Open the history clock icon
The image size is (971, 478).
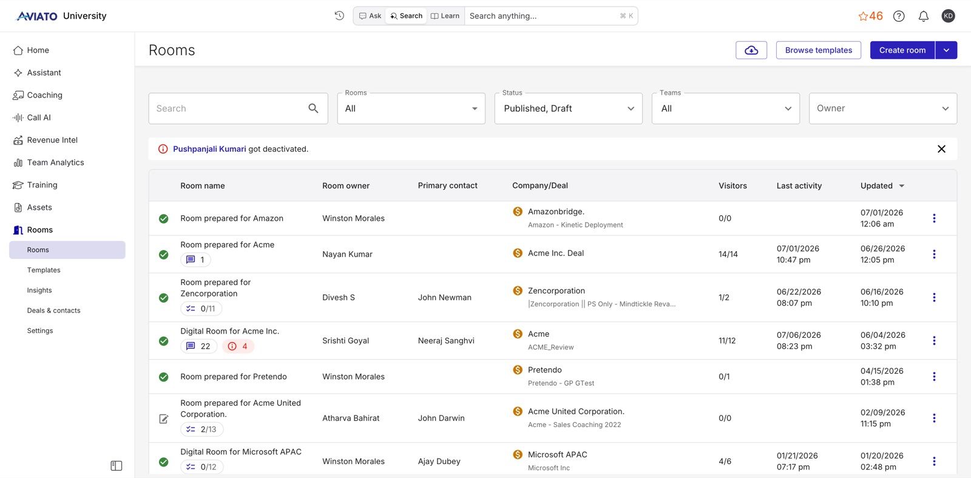tap(339, 16)
